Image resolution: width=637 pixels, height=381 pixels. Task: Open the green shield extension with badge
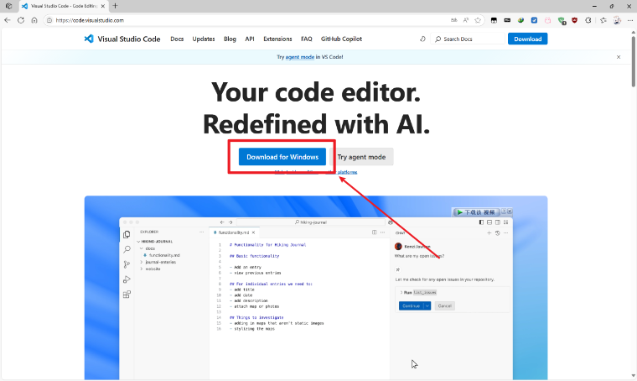point(562,20)
